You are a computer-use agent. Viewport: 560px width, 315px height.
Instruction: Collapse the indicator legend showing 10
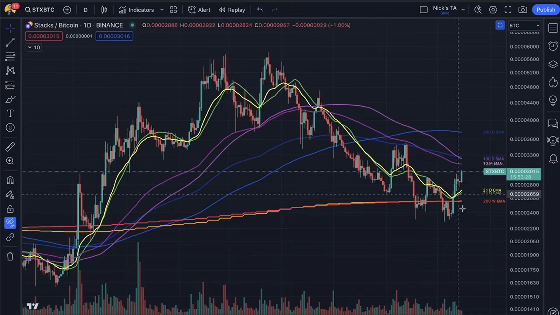click(34, 47)
